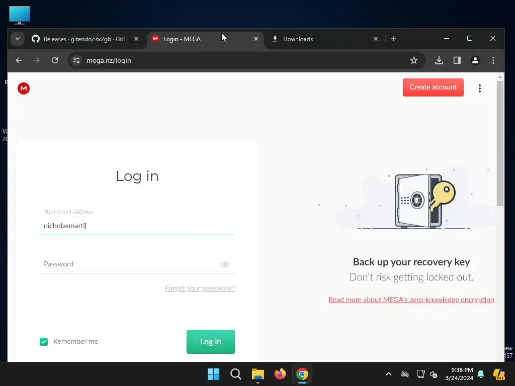This screenshot has height=386, width=515.
Task: Click the network tray icon
Action: 420,374
